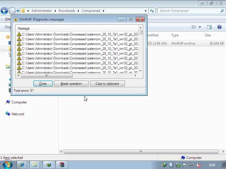
Task: Click the Search Compressed input field
Action: 189,11
